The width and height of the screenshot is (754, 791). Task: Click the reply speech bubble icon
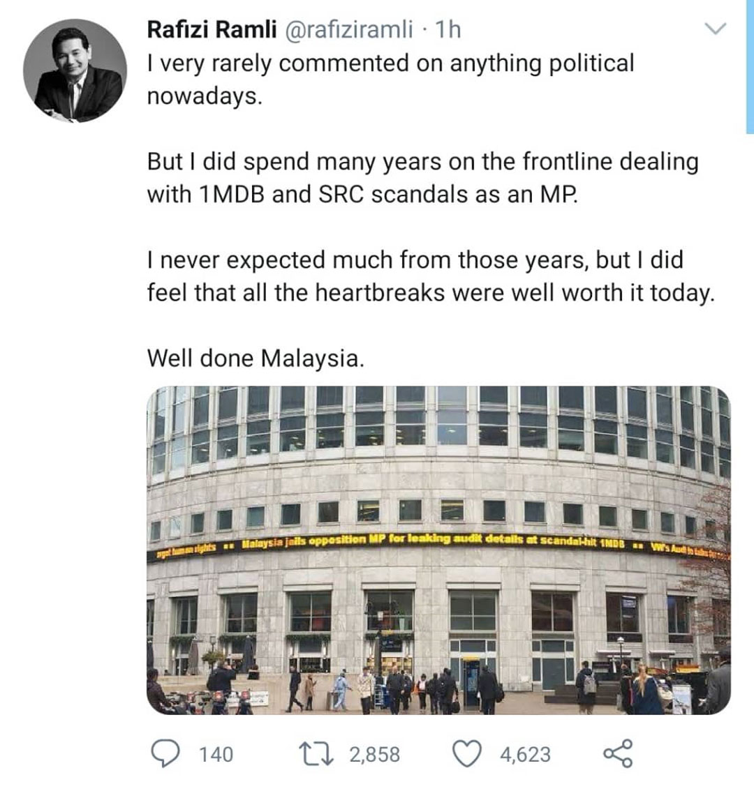165,753
